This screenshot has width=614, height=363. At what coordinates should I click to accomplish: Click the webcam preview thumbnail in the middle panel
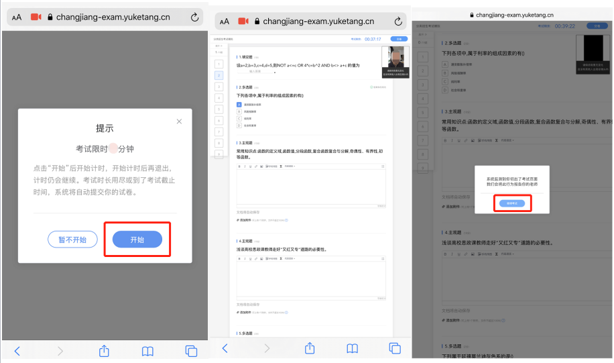pos(394,62)
